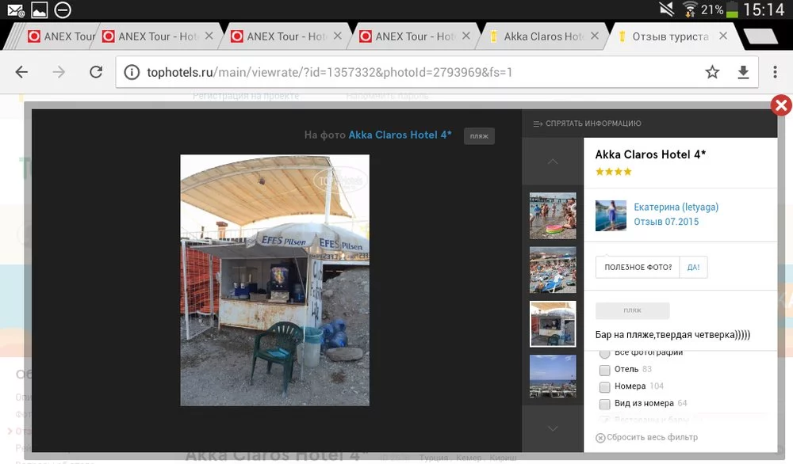Click the main beach bar photo

coord(274,280)
